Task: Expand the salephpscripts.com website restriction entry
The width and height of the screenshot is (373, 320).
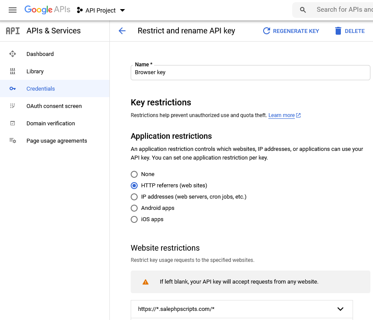Action: [242, 309]
